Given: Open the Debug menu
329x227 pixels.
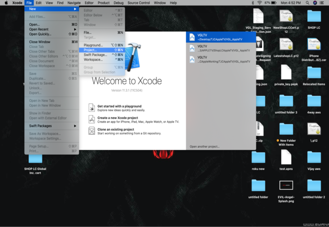Looking at the screenshot, I should 118,3.
